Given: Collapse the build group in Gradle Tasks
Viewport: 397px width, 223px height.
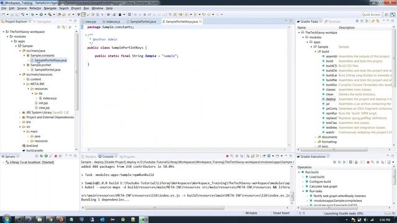Looking at the screenshot, I should click(316, 51).
